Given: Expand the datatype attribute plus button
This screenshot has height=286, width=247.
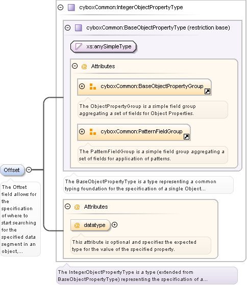Looking at the screenshot, I should (x=114, y=225).
